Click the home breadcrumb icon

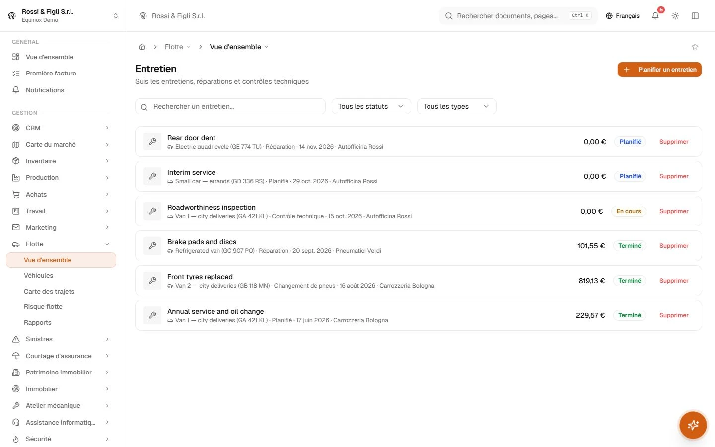[x=142, y=47]
